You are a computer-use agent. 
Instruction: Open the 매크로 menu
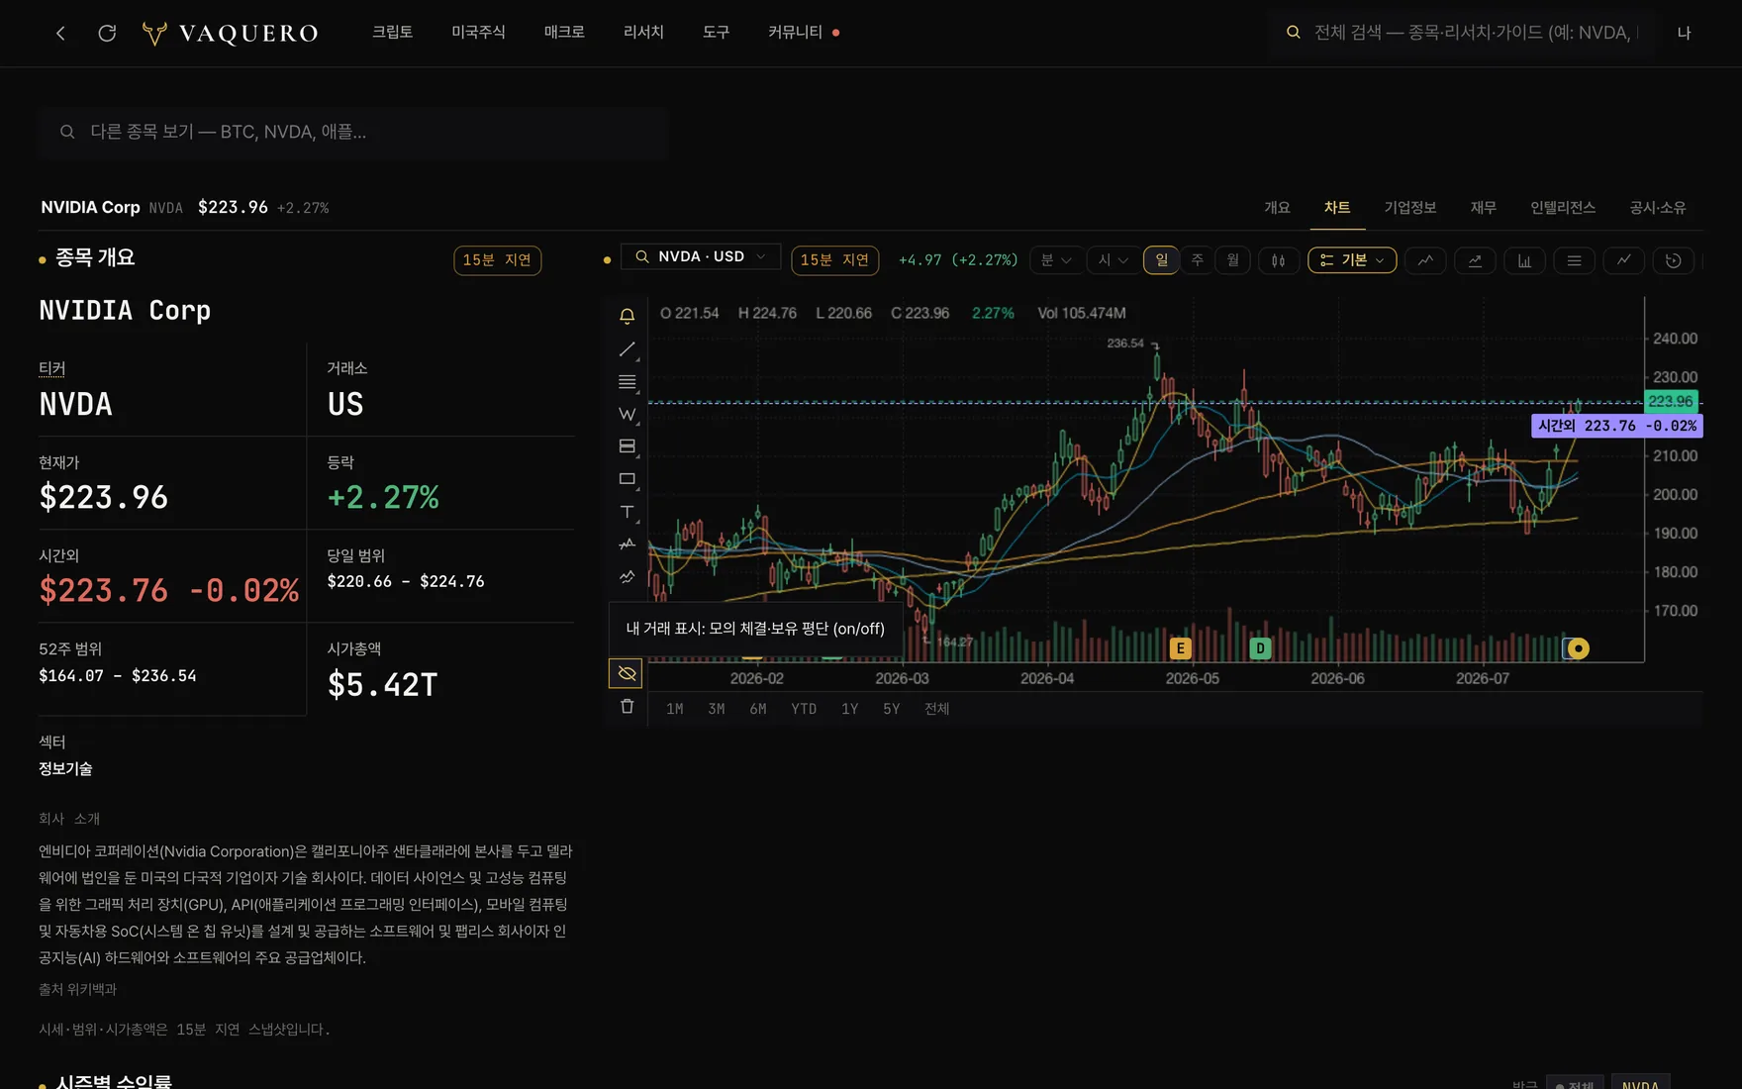(564, 33)
